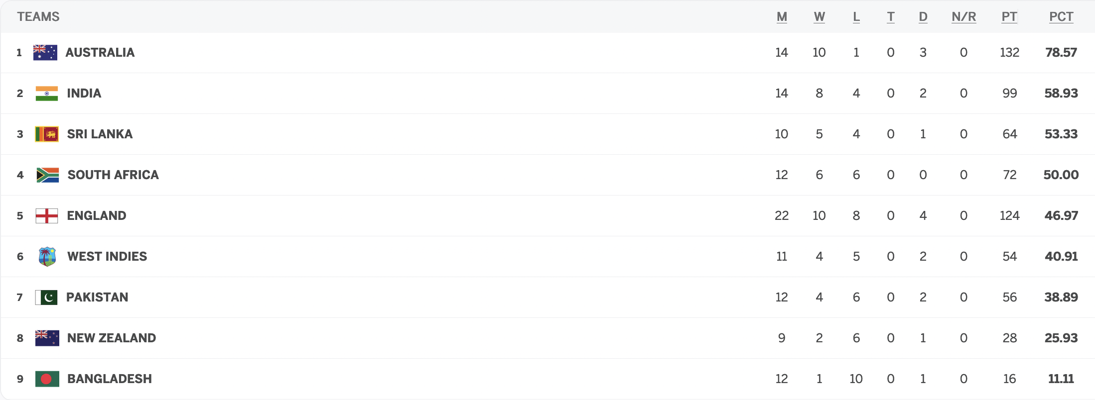Click the Australia flag icon
Image resolution: width=1095 pixels, height=400 pixels.
click(45, 52)
